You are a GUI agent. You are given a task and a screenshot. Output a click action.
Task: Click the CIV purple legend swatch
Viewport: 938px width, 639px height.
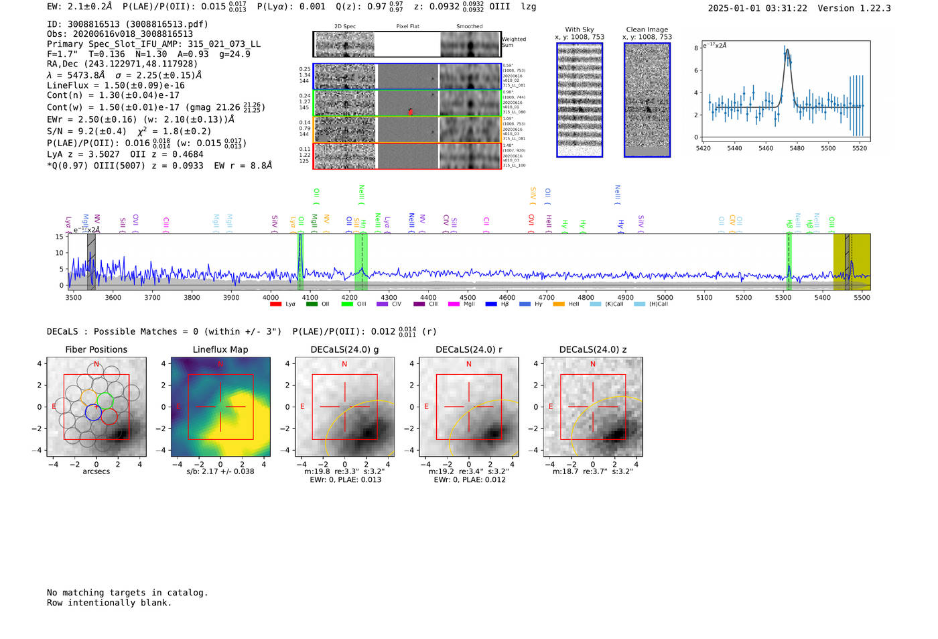(383, 304)
